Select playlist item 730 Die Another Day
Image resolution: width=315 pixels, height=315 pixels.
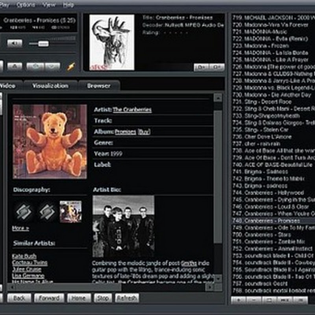point(273,94)
